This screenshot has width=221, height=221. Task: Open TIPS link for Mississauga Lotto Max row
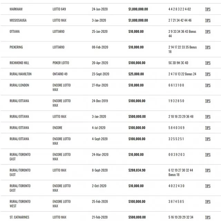208,20
